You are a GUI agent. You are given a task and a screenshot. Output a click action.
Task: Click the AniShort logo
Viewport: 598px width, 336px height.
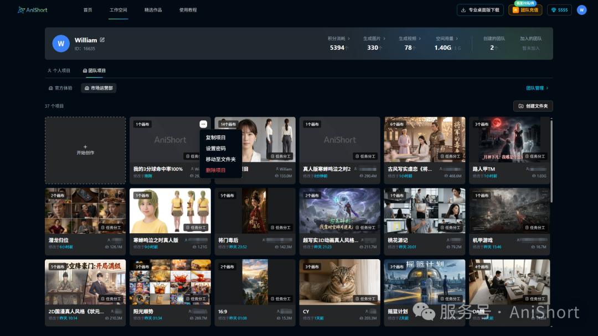pos(33,10)
